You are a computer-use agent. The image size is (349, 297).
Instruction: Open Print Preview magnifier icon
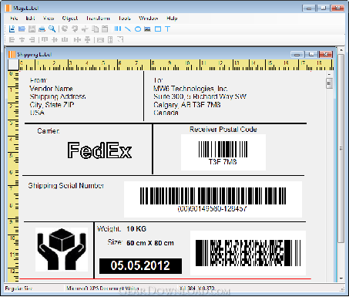(52, 29)
